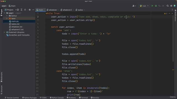This screenshot has width=177, height=99.
Task: Open Notifications side panel
Action: point(175,15)
